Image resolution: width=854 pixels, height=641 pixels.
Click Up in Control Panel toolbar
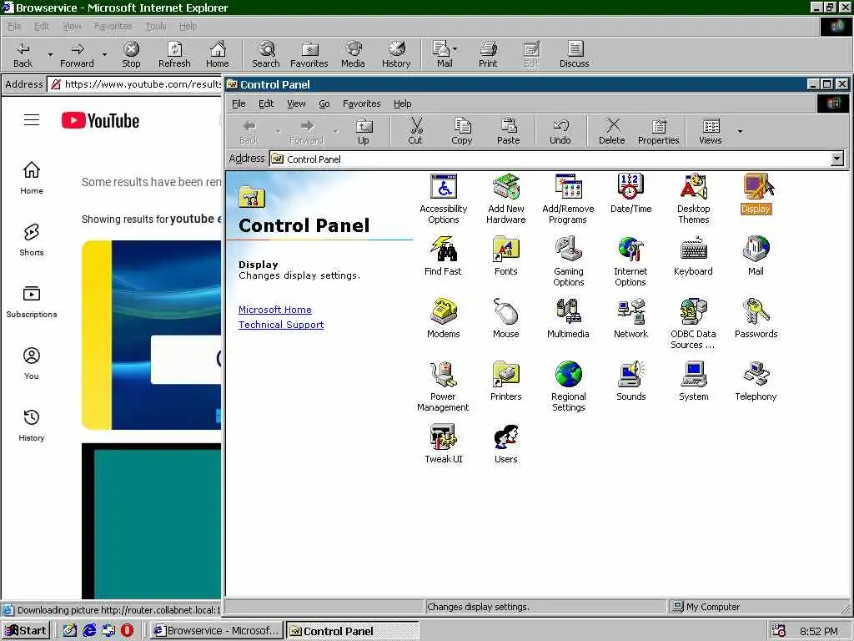364,131
